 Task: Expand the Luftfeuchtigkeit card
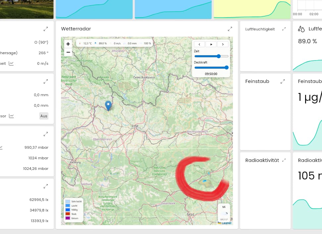point(284,29)
